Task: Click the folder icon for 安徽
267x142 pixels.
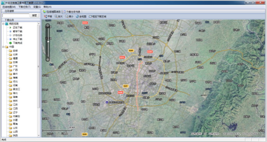Action: [x=10, y=51]
